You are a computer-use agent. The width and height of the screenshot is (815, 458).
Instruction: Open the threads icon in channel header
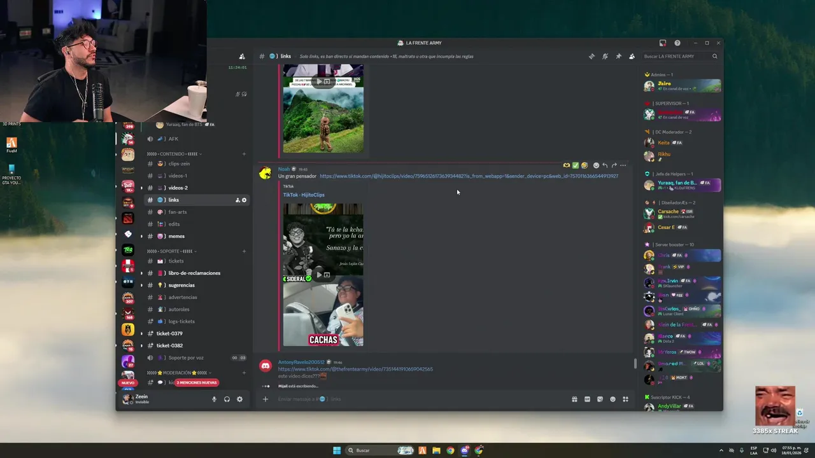pyautogui.click(x=592, y=57)
